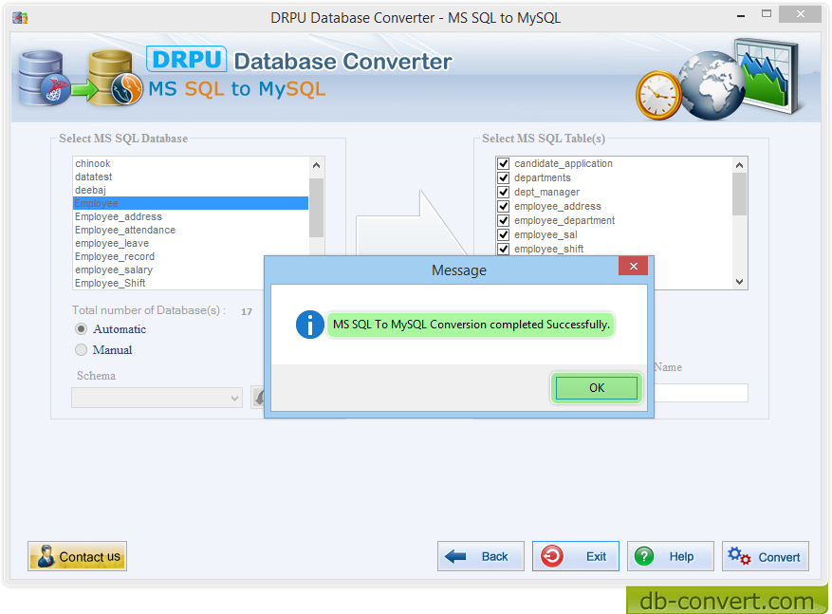The width and height of the screenshot is (832, 614).
Task: Maximize the Database Converter window
Action: 767,14
